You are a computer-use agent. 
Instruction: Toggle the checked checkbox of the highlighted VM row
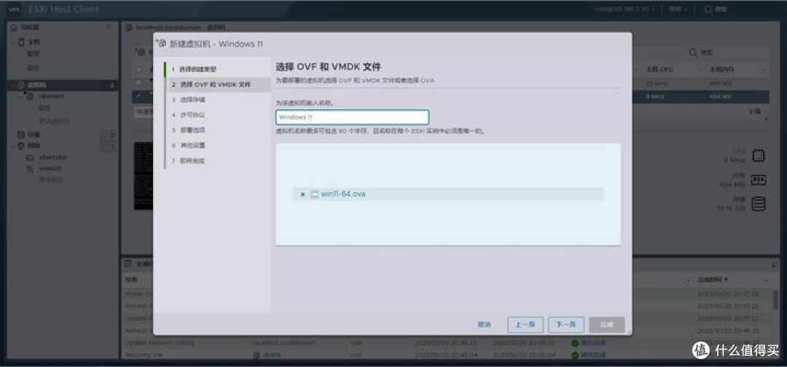tap(138, 96)
